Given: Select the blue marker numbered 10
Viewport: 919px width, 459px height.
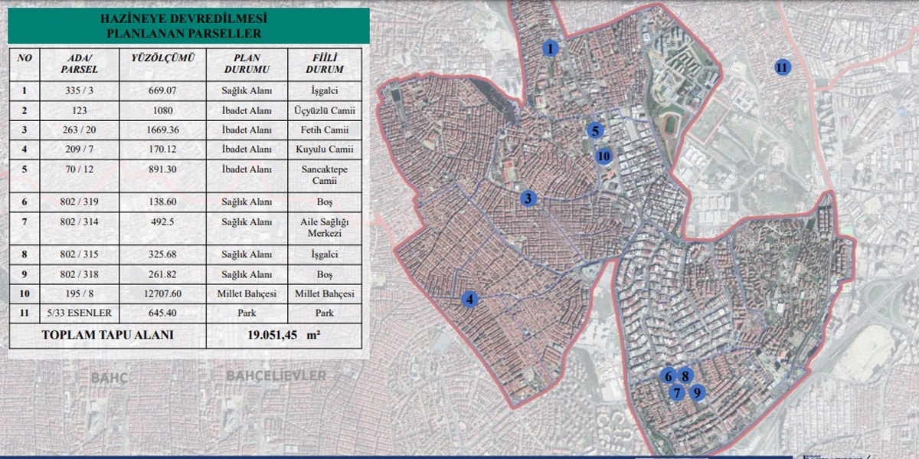Looking at the screenshot, I should [603, 156].
